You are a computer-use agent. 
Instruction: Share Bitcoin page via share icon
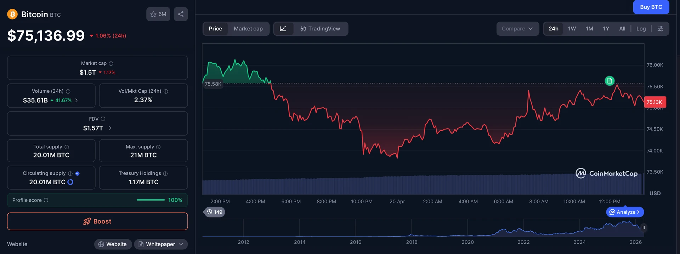point(181,14)
